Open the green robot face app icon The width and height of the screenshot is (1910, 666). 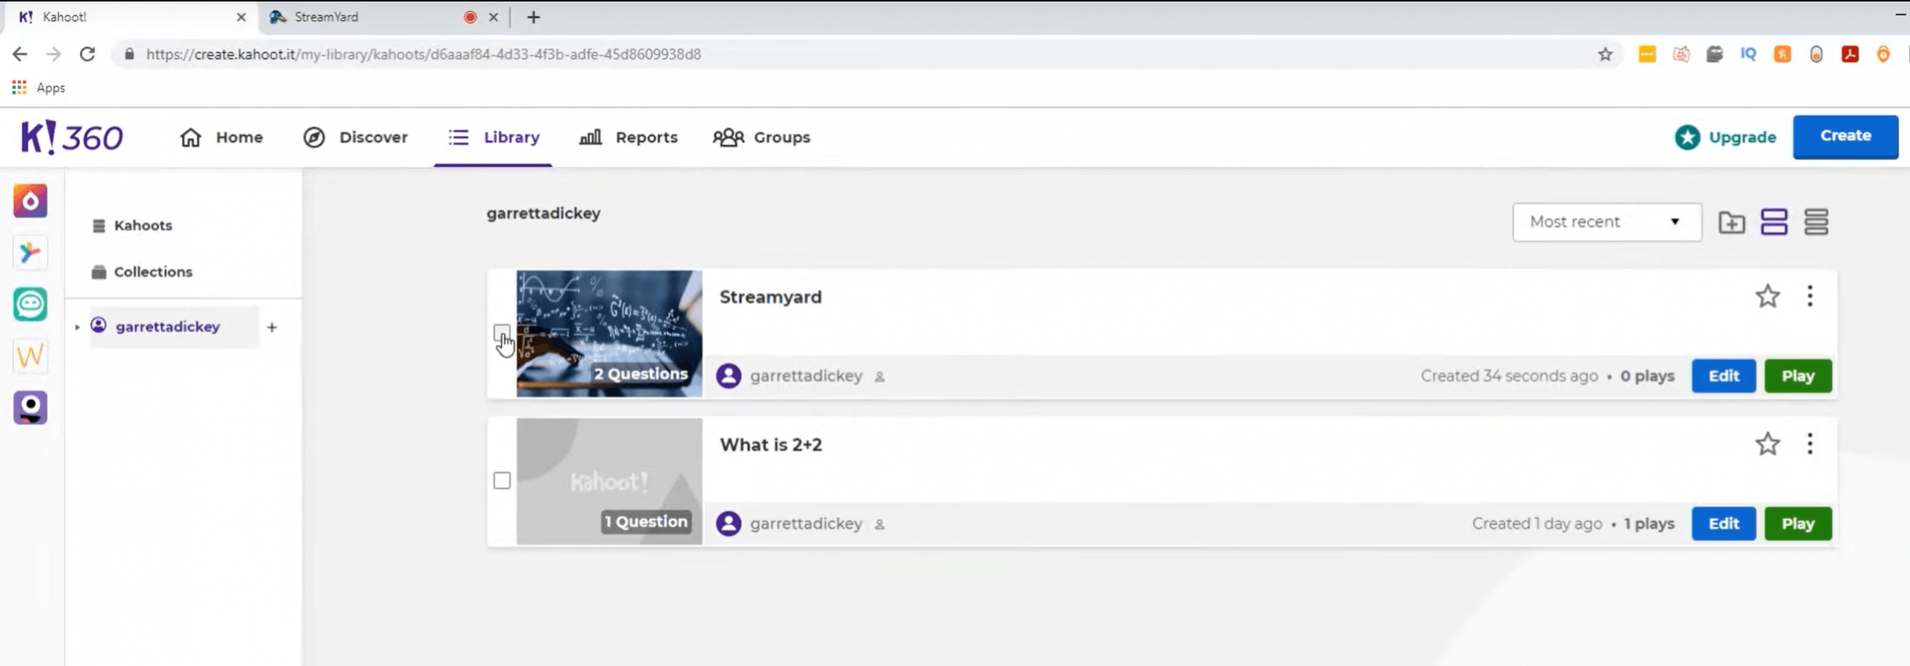click(x=31, y=304)
